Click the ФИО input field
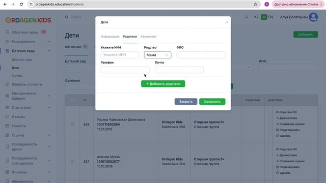 coord(201,55)
